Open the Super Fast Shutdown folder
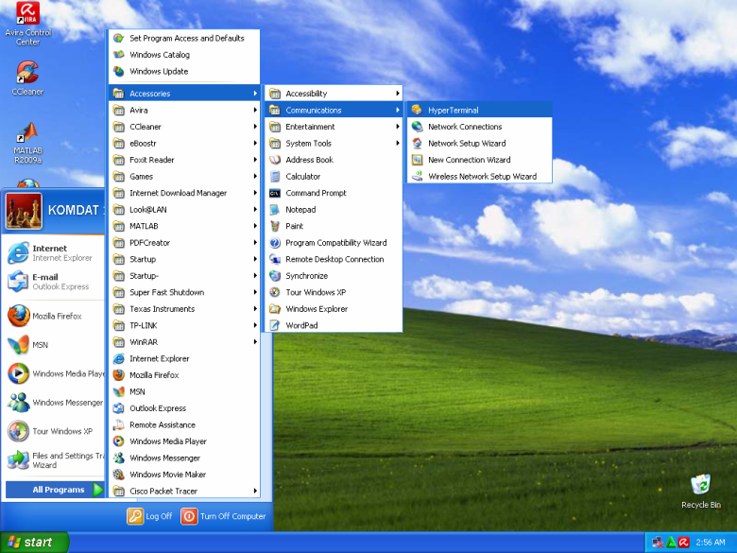Viewport: 737px width, 553px height. [x=184, y=292]
